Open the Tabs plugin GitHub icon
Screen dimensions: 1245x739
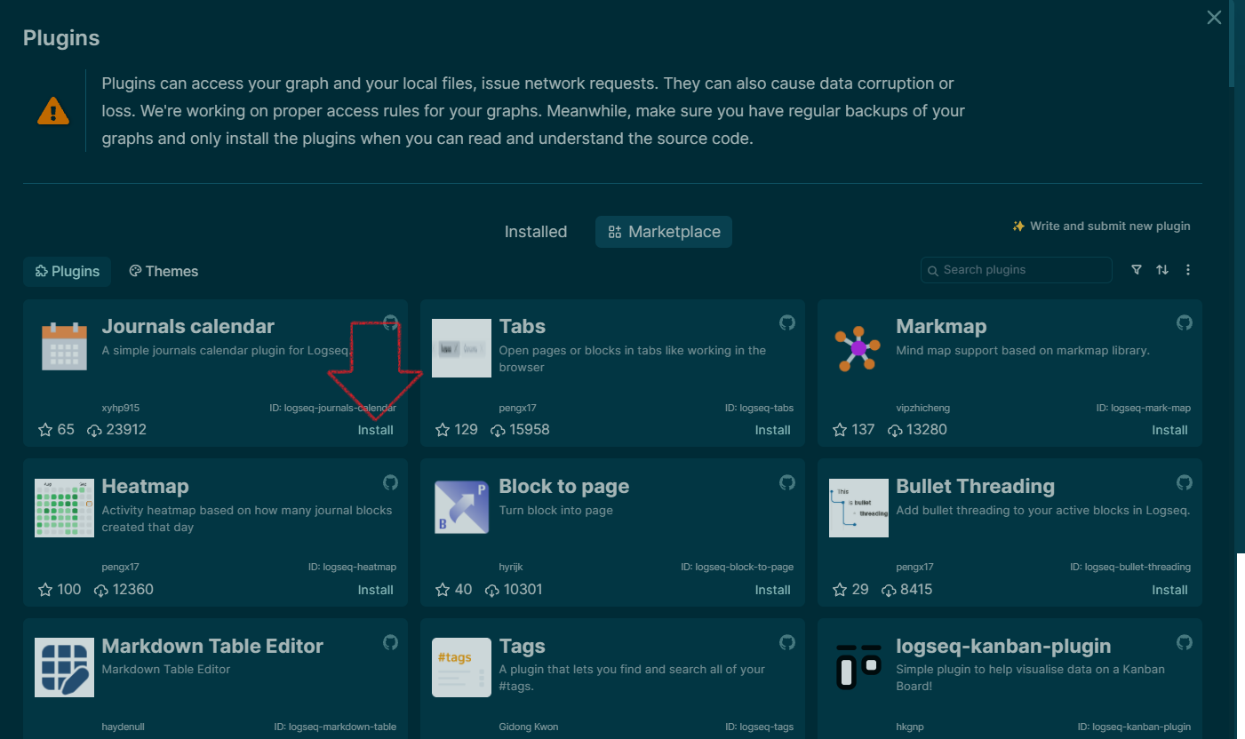click(787, 322)
